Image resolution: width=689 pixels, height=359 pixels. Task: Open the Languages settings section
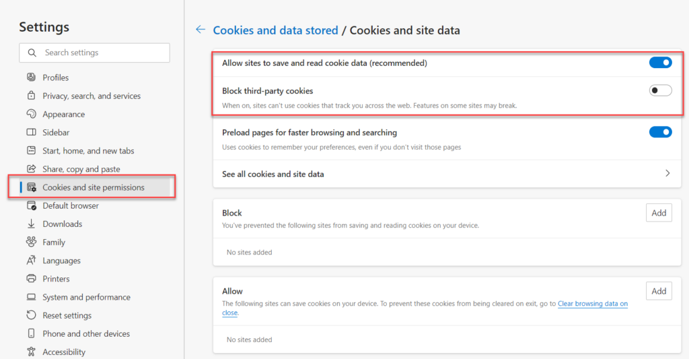coord(61,261)
